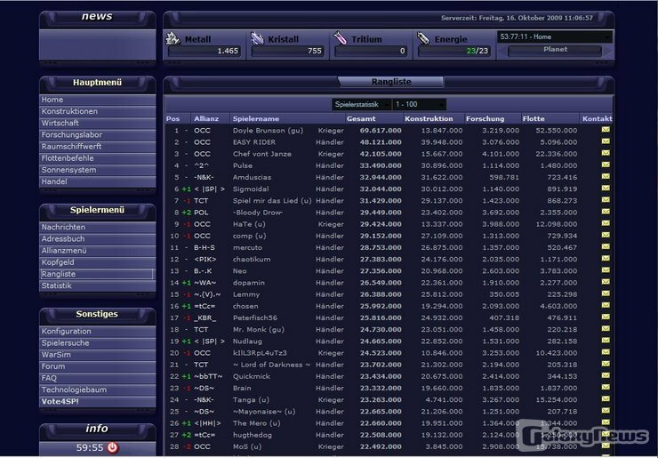Open the Spielerstatistik dropdown
This screenshot has width=658, height=458.
coord(361,104)
